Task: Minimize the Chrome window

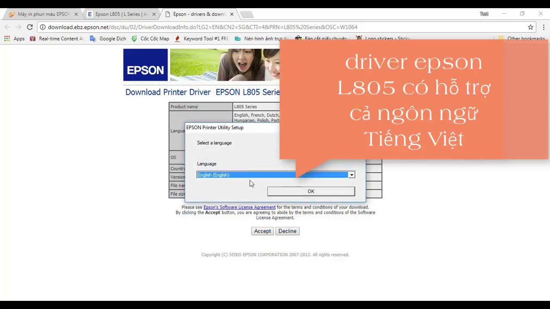Action: click(504, 14)
